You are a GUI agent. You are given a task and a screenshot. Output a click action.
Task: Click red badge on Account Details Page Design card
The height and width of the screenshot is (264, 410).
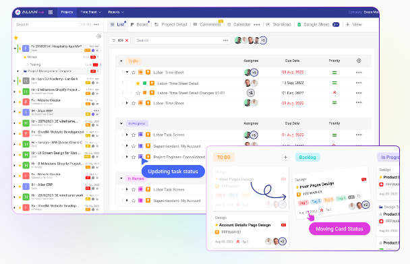click(283, 225)
